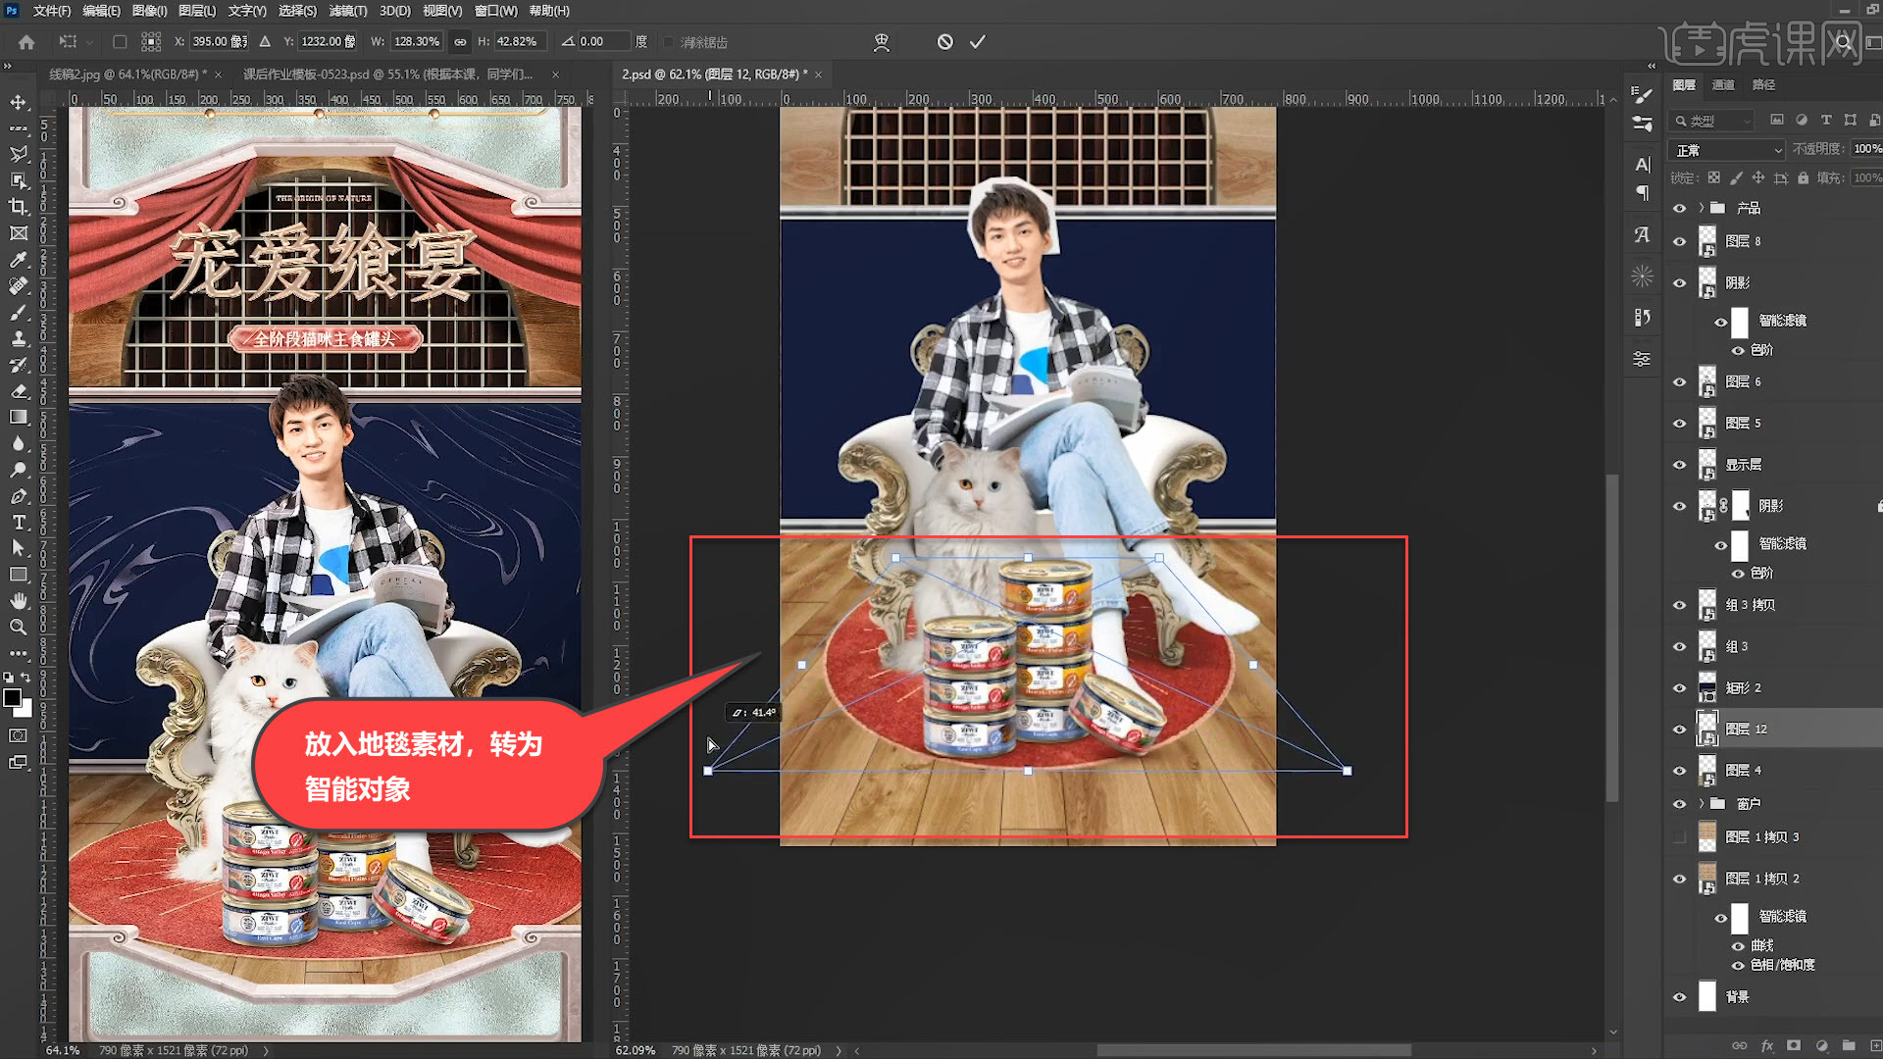The width and height of the screenshot is (1883, 1059).
Task: Expand the 窗户 layer group
Action: [x=1702, y=804]
